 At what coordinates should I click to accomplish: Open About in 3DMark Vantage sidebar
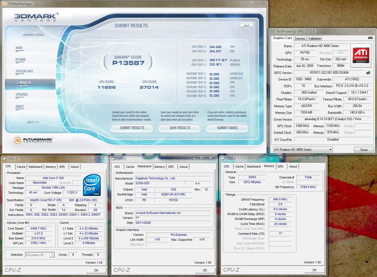coord(20,106)
